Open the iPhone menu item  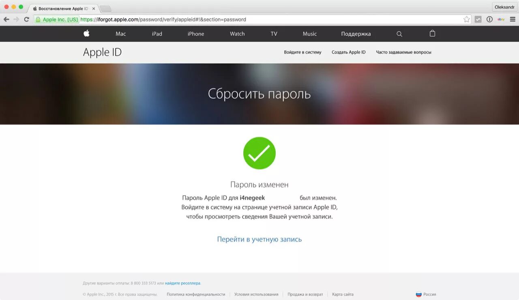196,34
